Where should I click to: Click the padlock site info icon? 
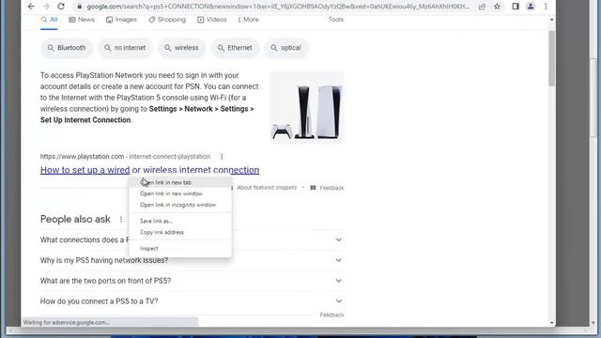pos(79,7)
